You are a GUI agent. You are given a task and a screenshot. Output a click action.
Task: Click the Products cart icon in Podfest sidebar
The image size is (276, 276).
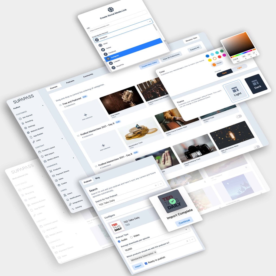pyautogui.click(x=51, y=171)
